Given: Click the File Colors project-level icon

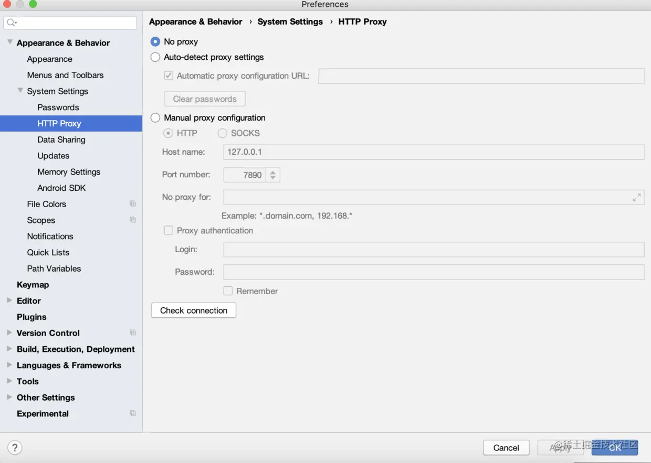Looking at the screenshot, I should [133, 204].
